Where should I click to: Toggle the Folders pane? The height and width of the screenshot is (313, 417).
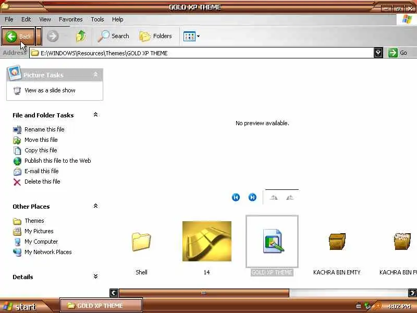155,36
